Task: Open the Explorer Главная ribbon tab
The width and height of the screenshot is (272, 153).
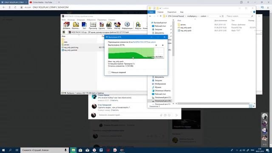Action: pos(160,12)
